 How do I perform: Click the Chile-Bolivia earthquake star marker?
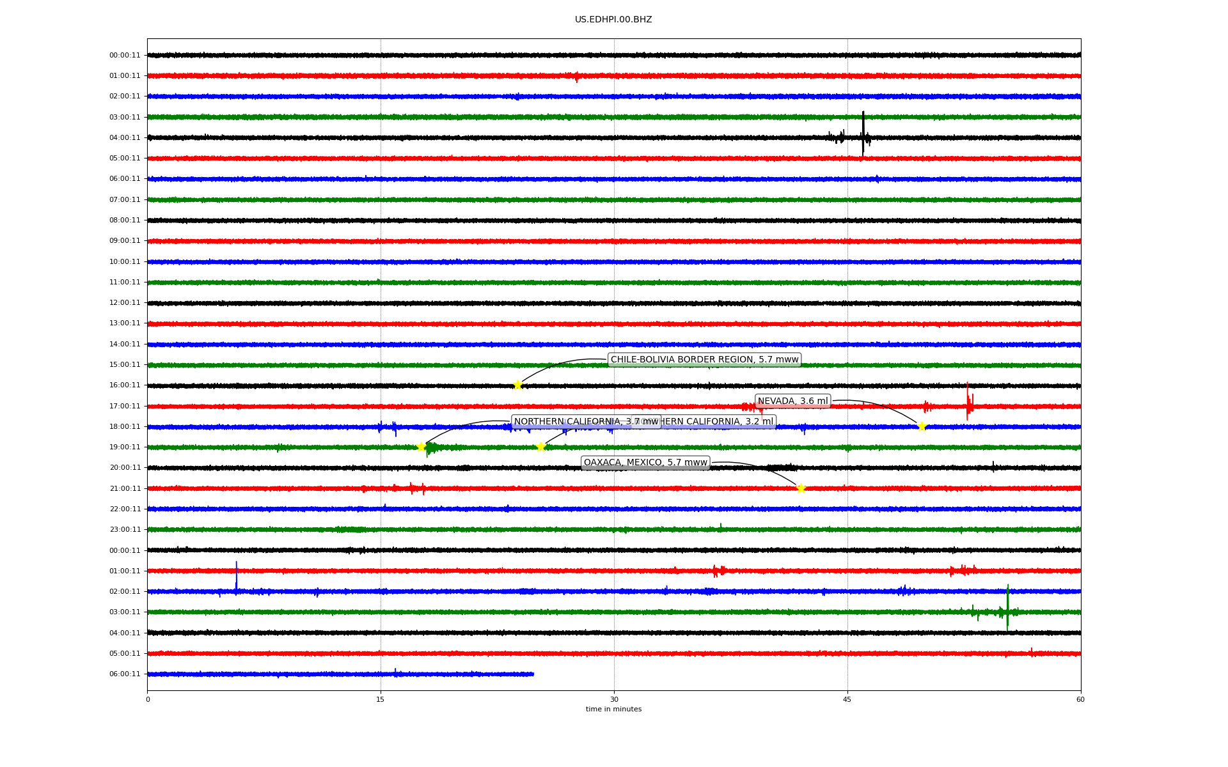(517, 385)
